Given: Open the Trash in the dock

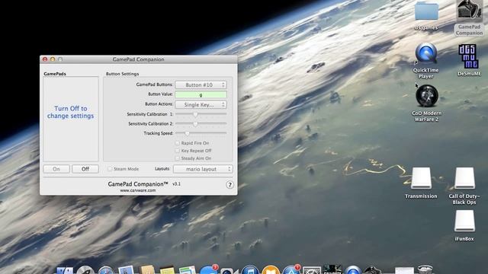Looking at the screenshot, I should coord(425,269).
